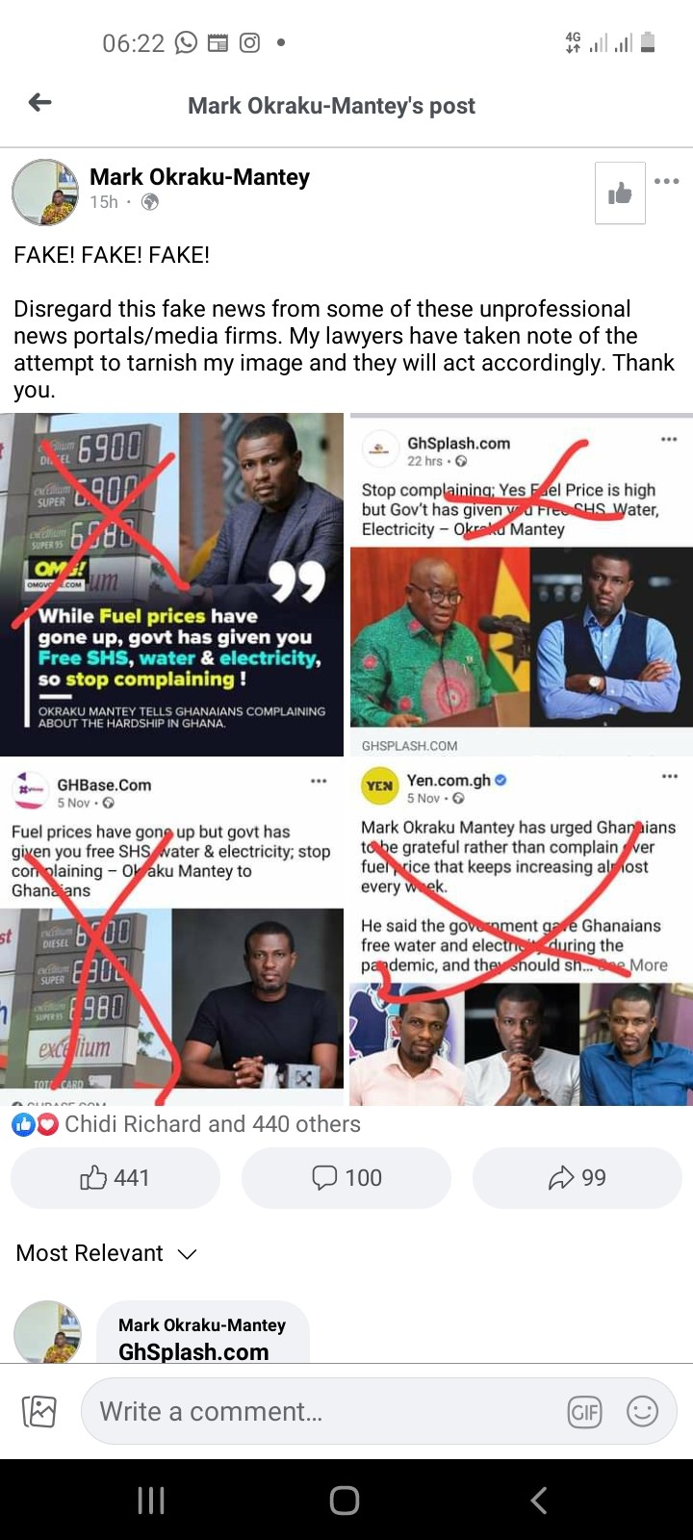Open the Yen.com.gh screenshot image
This screenshot has height=1540, width=693.
pos(522,932)
